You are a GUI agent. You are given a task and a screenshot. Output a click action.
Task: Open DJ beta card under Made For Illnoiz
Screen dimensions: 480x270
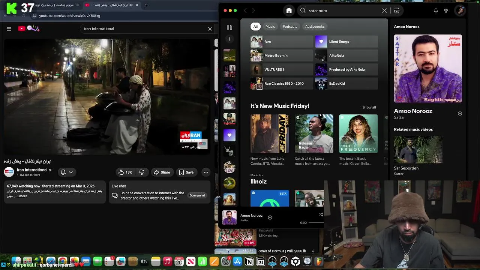click(270, 198)
